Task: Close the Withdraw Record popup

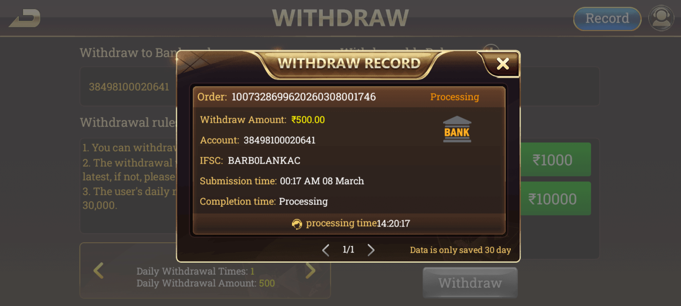Action: click(x=503, y=64)
